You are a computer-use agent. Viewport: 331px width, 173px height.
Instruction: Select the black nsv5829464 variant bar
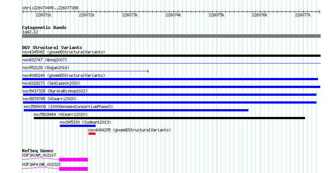click(169, 118)
